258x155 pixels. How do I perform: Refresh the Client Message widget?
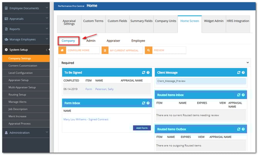click(x=239, y=72)
